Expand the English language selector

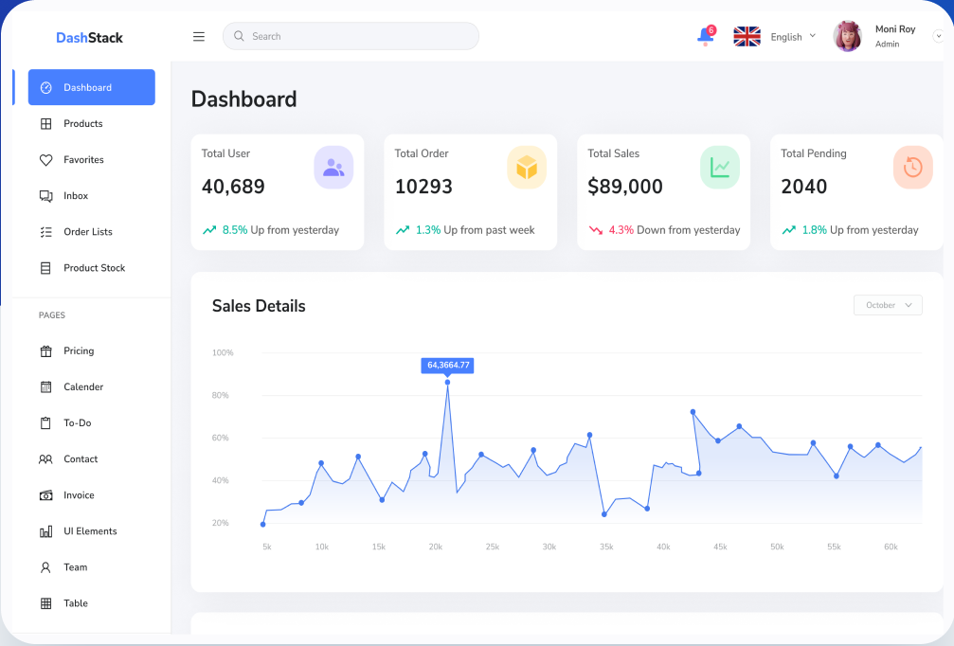click(792, 37)
